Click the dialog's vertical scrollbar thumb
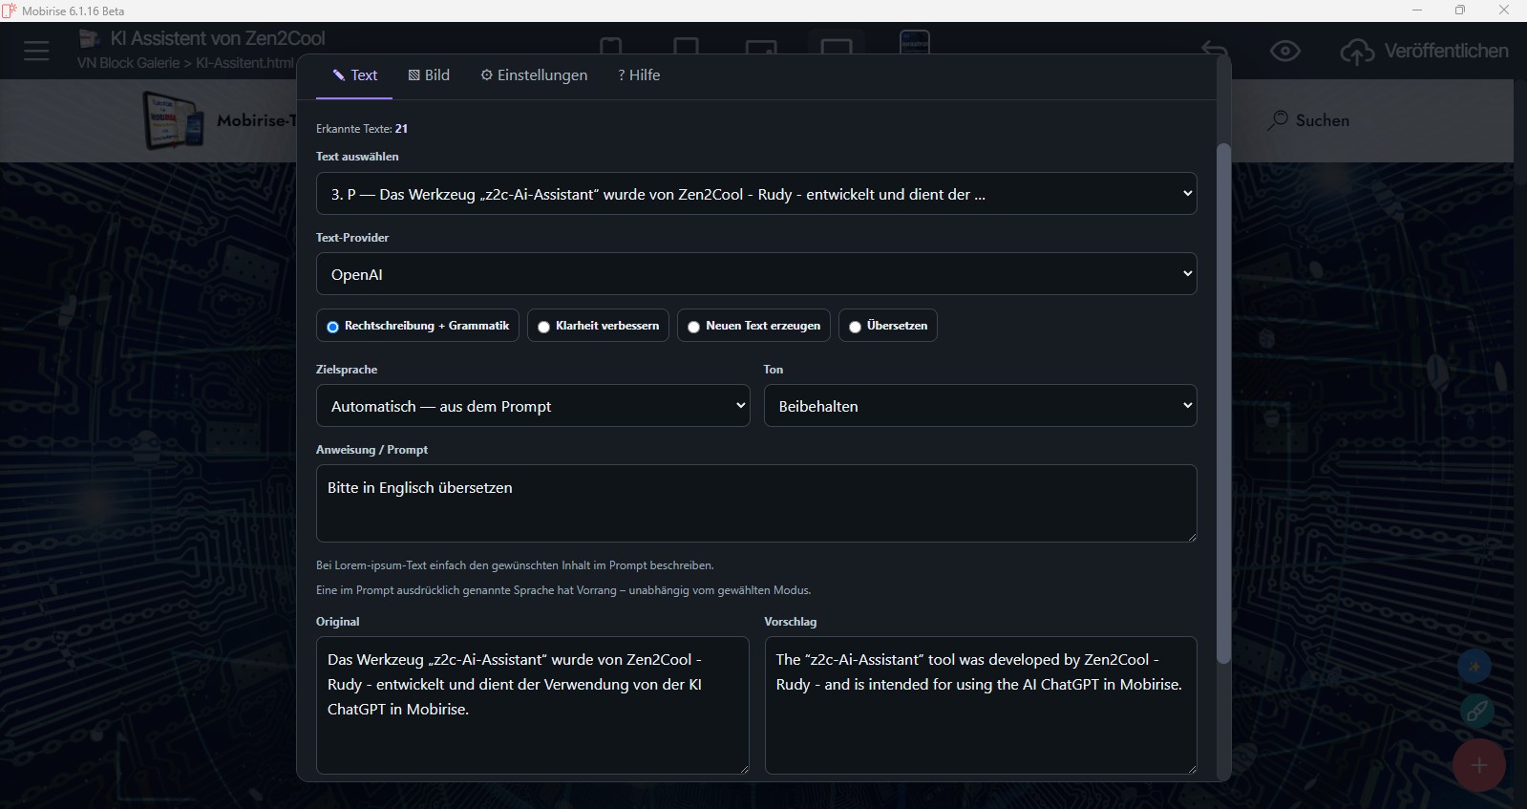The height and width of the screenshot is (809, 1527). [1223, 403]
